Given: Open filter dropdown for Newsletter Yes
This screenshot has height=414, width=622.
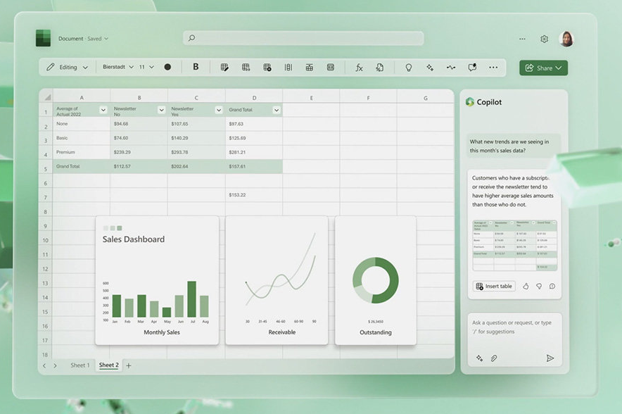Looking at the screenshot, I should pyautogui.click(x=219, y=110).
